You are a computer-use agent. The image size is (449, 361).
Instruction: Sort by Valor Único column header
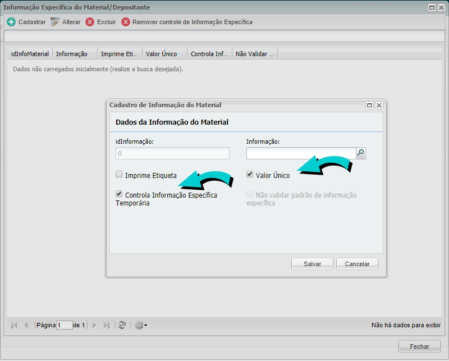tap(164, 54)
